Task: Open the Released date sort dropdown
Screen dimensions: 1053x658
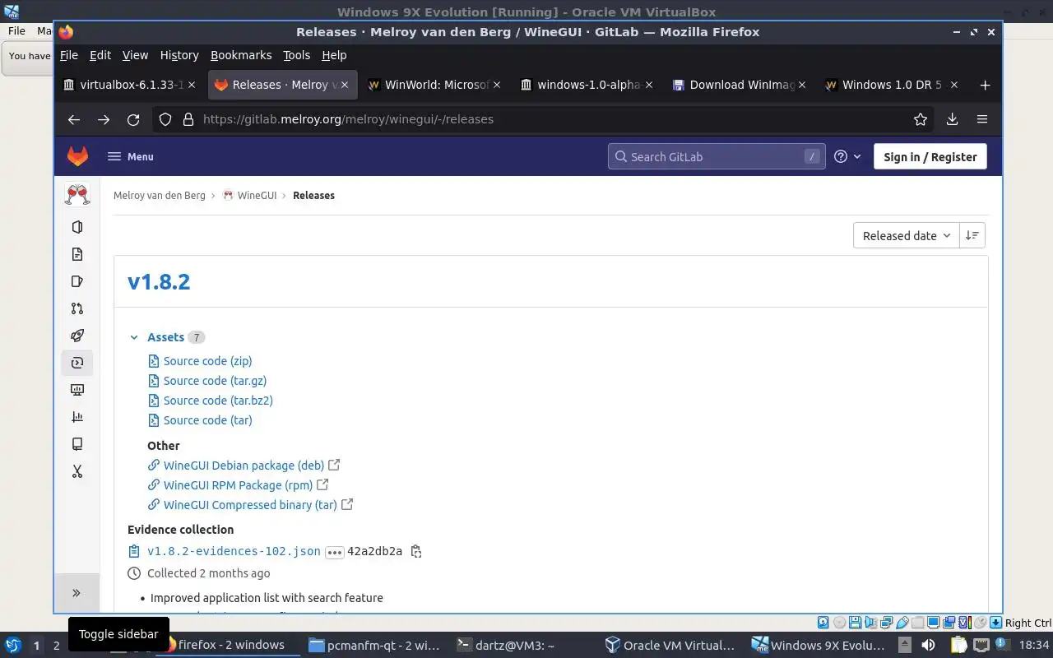Action: [x=906, y=235]
